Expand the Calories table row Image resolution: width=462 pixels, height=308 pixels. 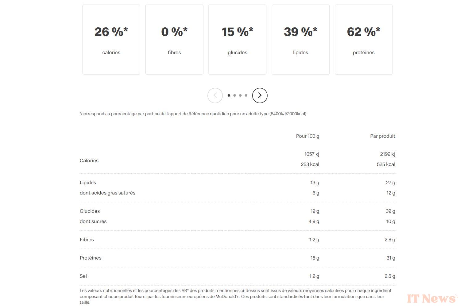(89, 160)
